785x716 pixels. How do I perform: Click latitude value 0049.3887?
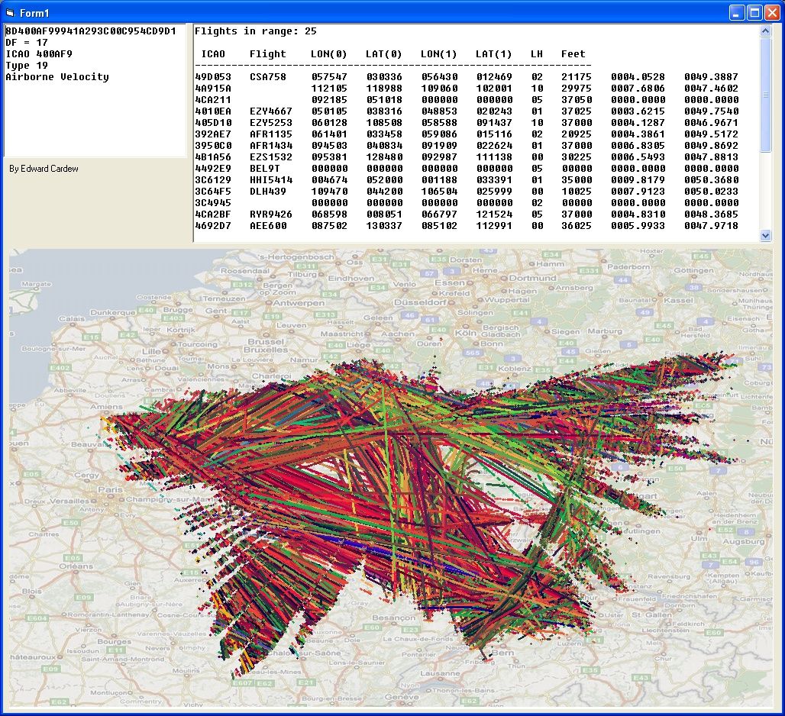711,77
